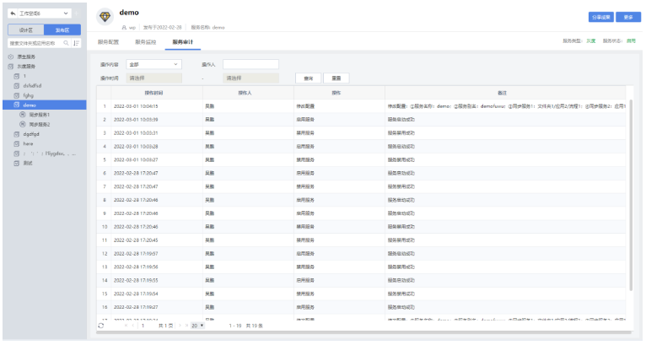Screen dimensions: 646x345
Task: Switch to the 设计区 toggle
Action: point(25,29)
